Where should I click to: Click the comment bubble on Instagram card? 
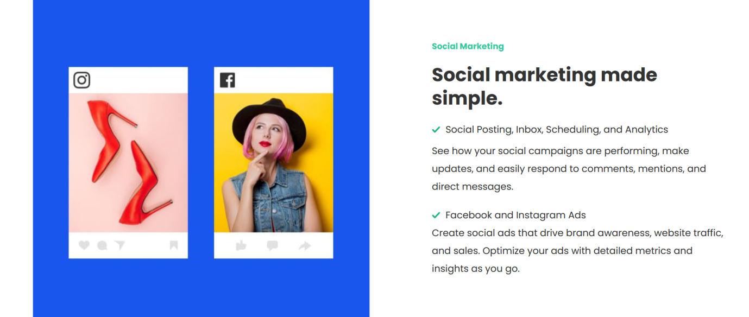click(x=102, y=245)
